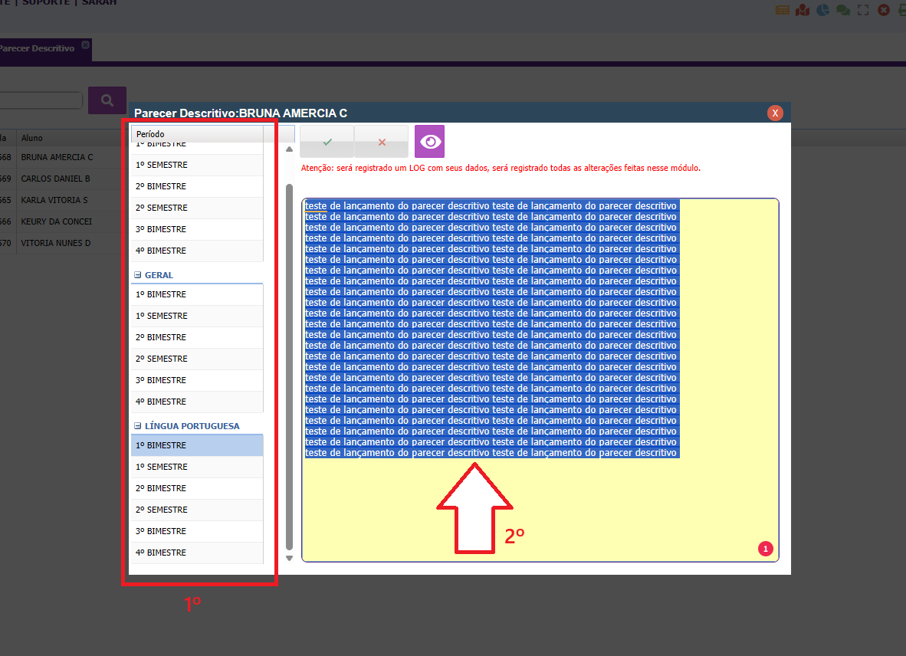Open the map marker icon in header
The image size is (906, 656).
[802, 10]
